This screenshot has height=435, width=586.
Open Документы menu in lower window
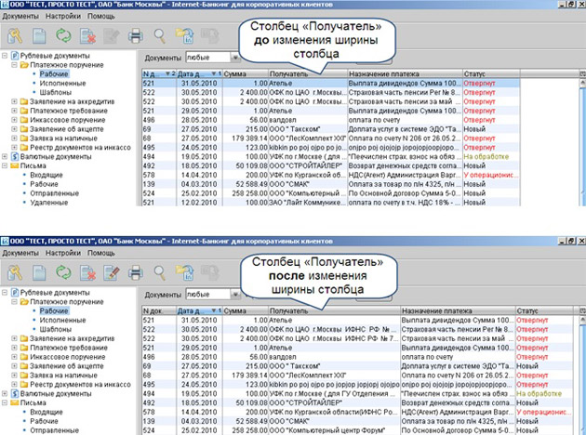(20, 253)
